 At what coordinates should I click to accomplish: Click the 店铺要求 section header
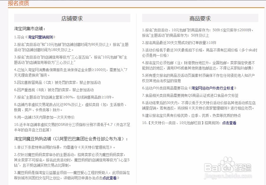[72, 18]
